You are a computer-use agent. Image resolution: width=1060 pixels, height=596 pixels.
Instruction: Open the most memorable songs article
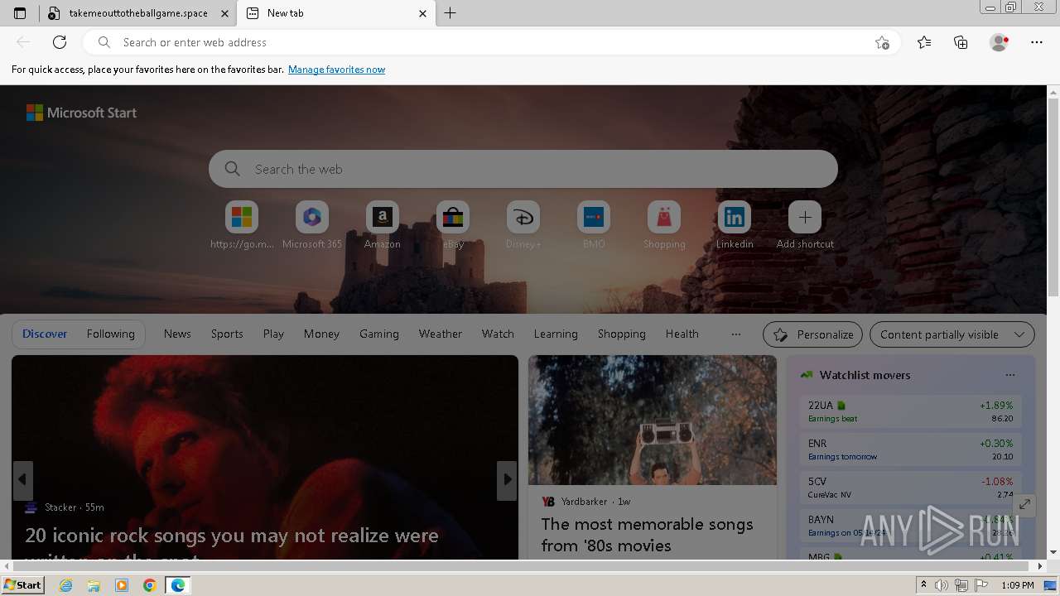tap(648, 535)
